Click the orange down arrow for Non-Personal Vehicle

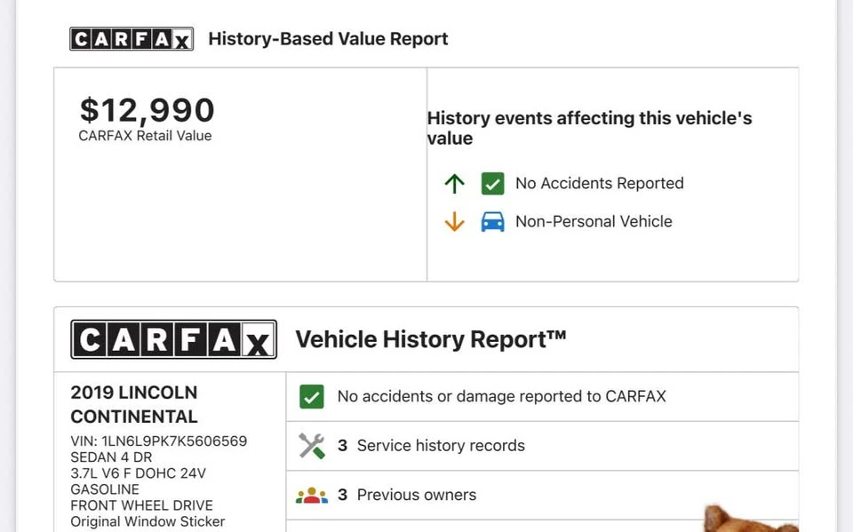454,221
